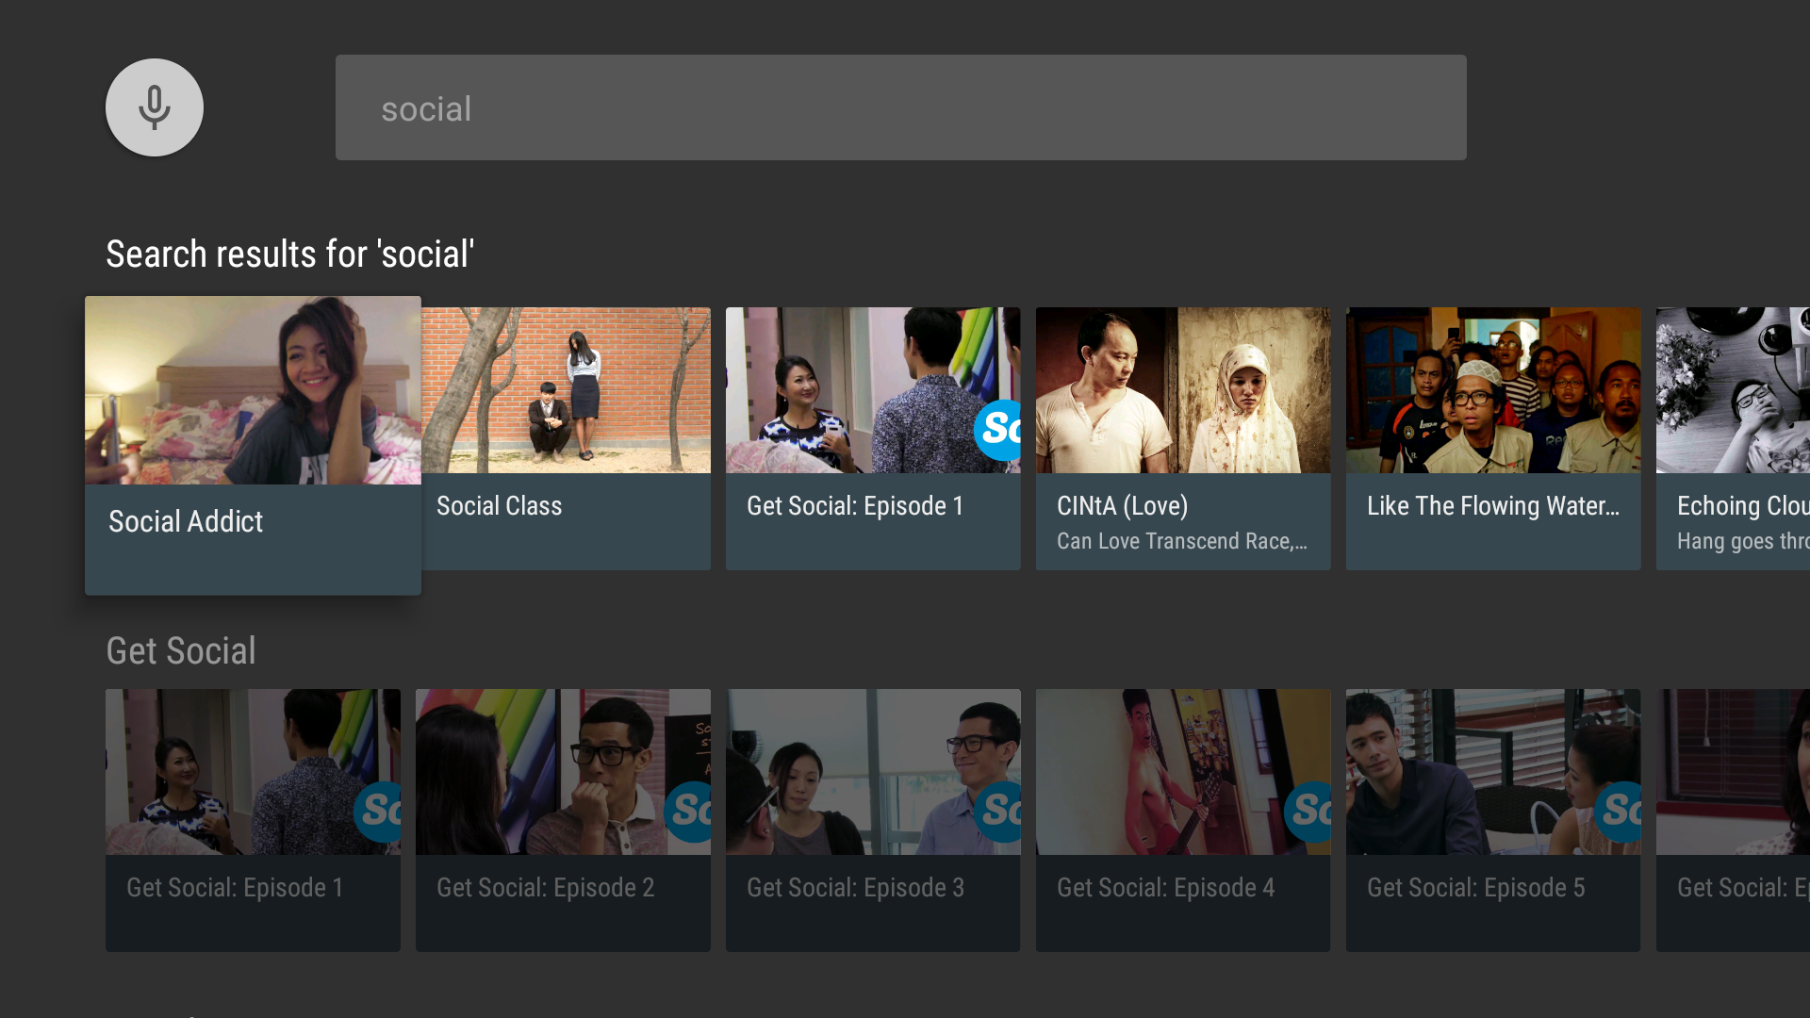The image size is (1810, 1018).
Task: Open the Social Addict result card
Action: coord(253,445)
